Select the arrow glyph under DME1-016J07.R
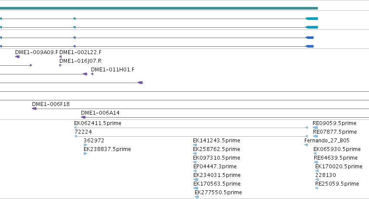 60,65
